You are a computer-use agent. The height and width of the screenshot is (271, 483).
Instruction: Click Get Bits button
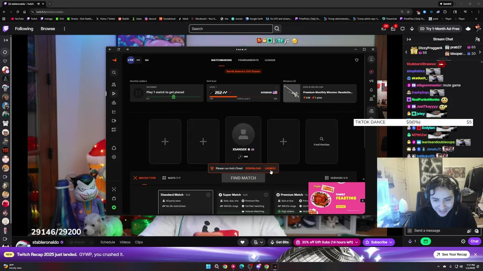280,242
